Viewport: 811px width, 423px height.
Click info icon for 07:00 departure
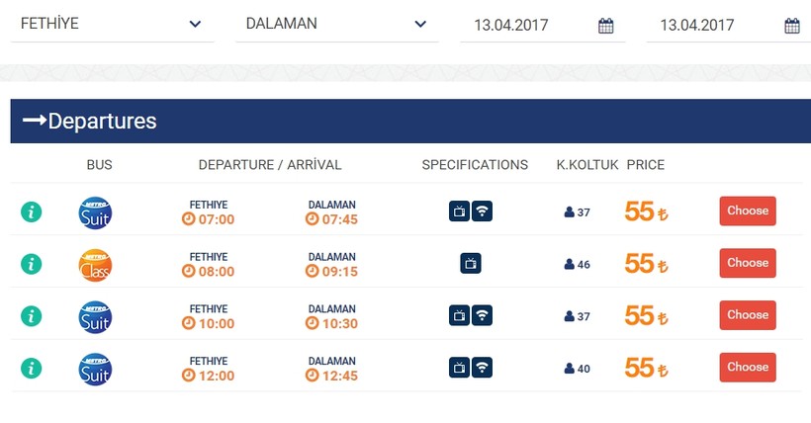point(32,211)
